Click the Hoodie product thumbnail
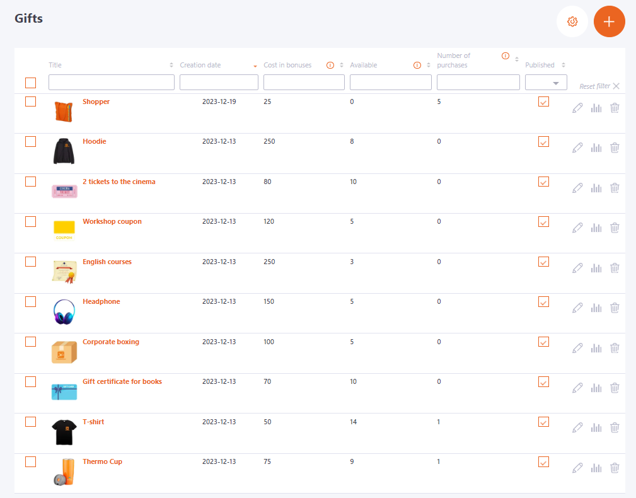 click(64, 151)
